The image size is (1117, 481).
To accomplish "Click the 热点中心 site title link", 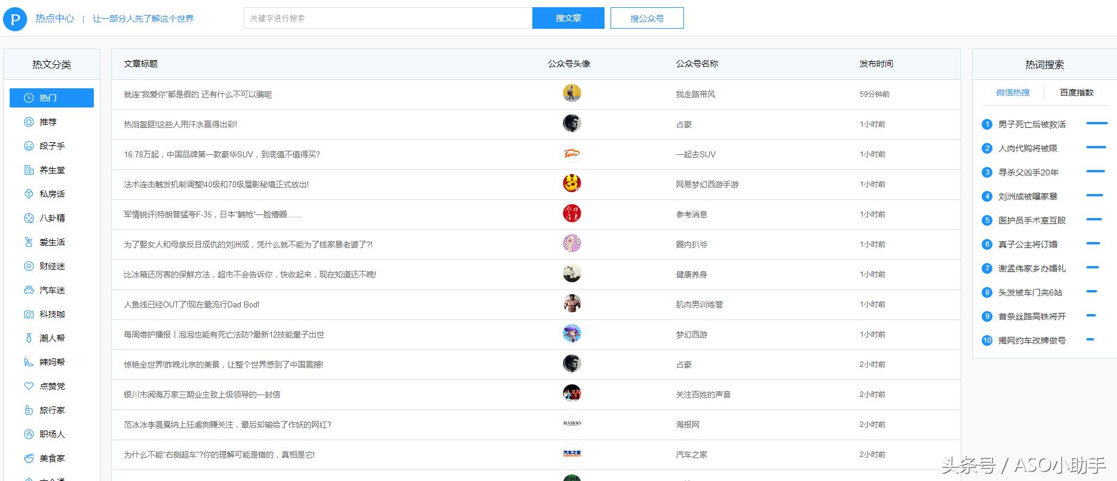I will [55, 19].
